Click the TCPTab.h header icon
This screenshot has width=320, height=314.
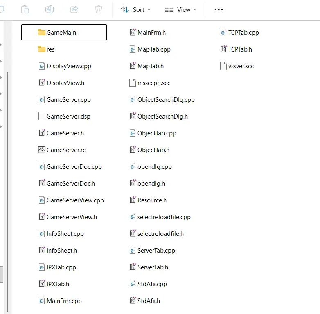pos(223,49)
